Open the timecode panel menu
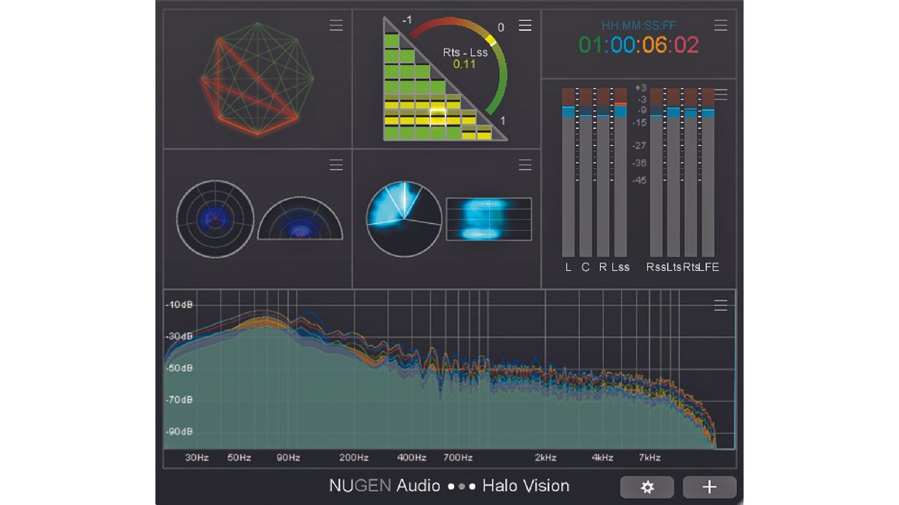 pos(720,25)
